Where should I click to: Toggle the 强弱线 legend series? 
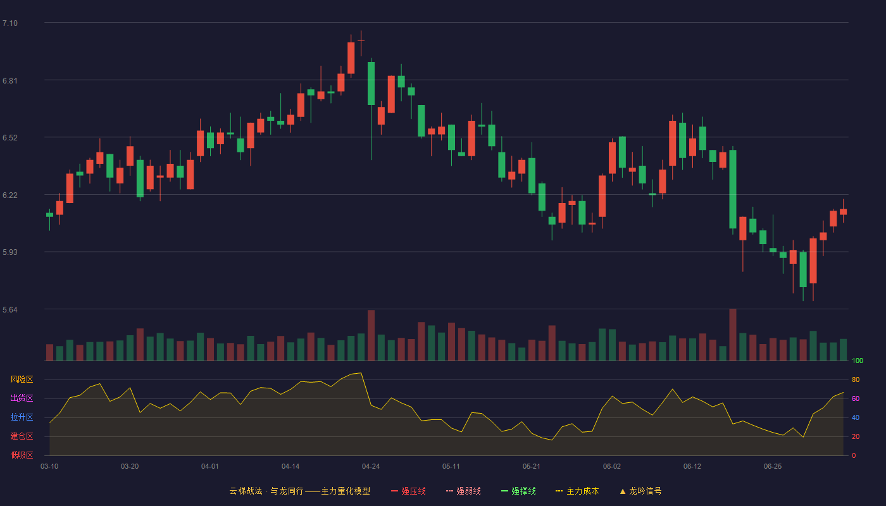[463, 491]
